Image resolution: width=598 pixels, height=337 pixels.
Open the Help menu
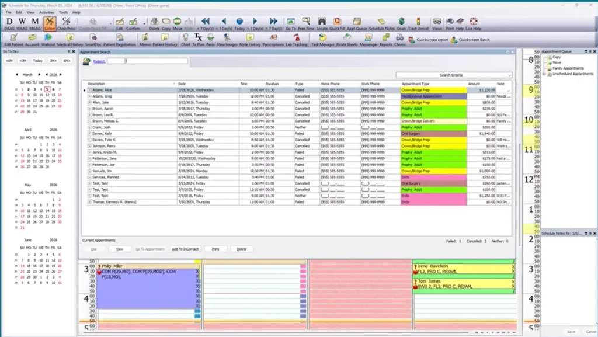click(x=77, y=12)
